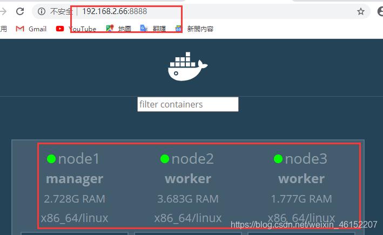Click the worker role label under node3
Viewport: 383px width, 235px height.
click(301, 179)
